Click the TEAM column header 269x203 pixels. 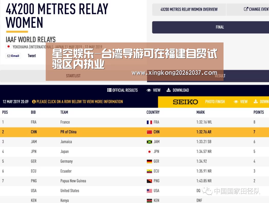64,112
